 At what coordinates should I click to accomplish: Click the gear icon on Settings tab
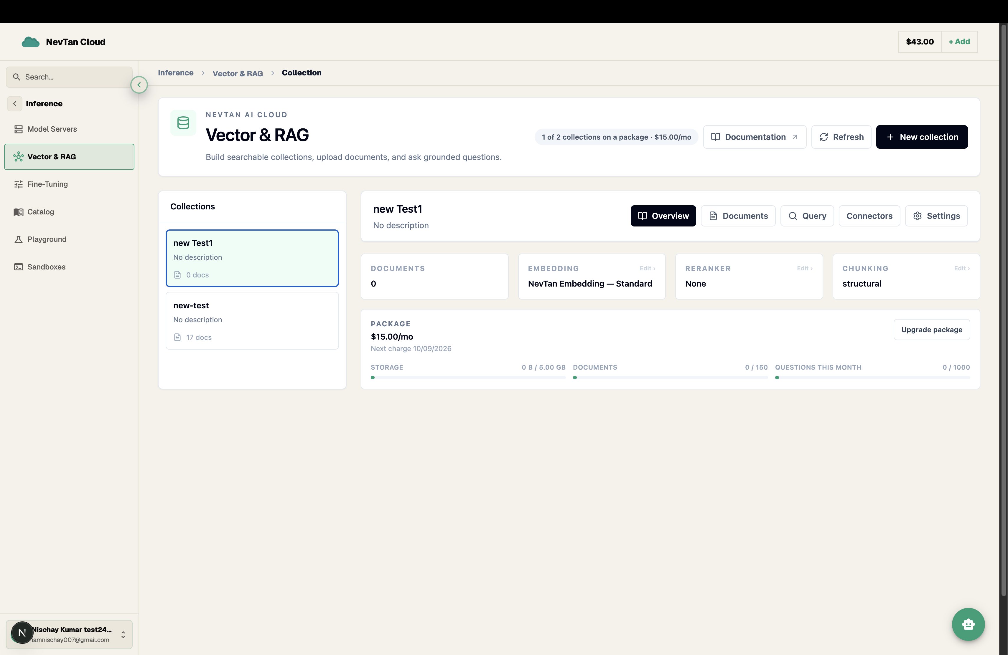click(917, 216)
